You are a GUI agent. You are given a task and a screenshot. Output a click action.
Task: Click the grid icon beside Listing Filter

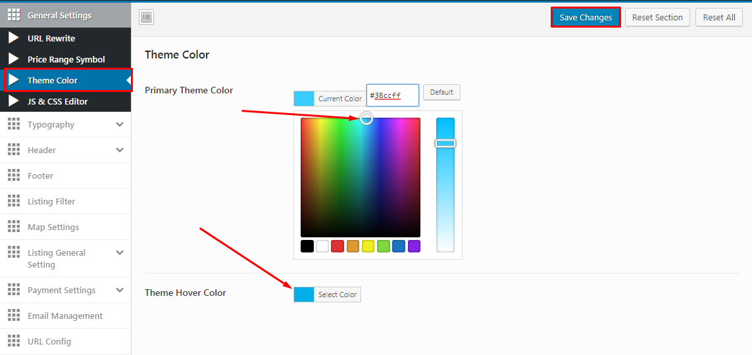(x=14, y=201)
